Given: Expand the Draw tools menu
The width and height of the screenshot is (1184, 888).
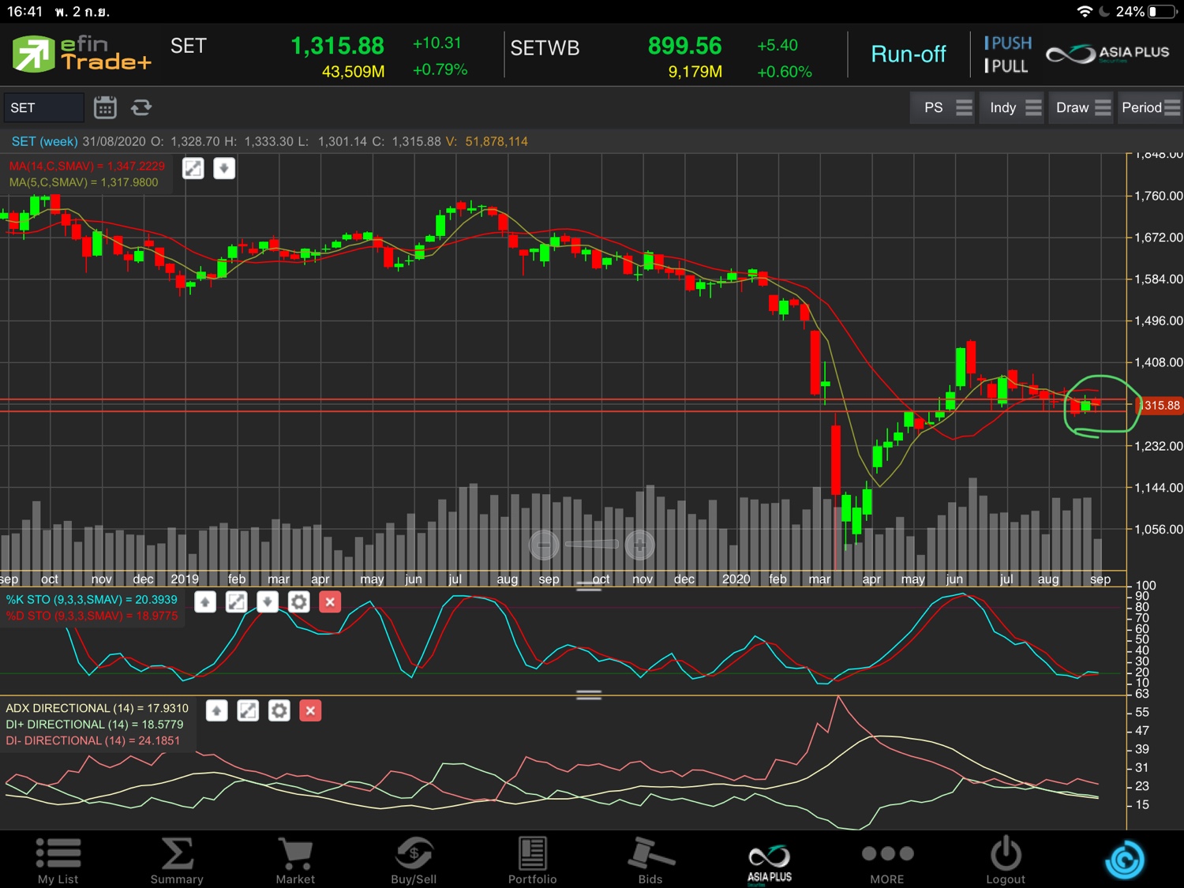Looking at the screenshot, I should point(1082,107).
